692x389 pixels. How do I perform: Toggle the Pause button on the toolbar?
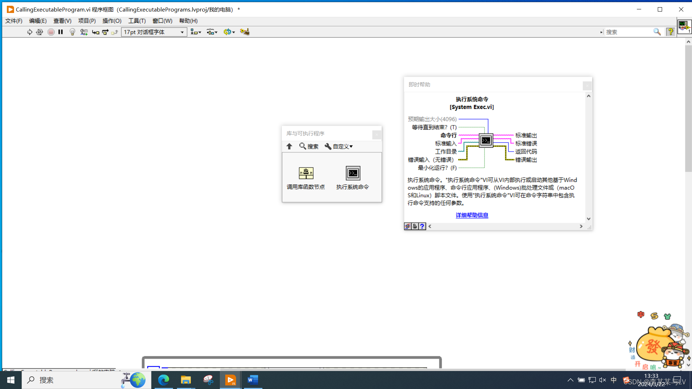tap(60, 32)
